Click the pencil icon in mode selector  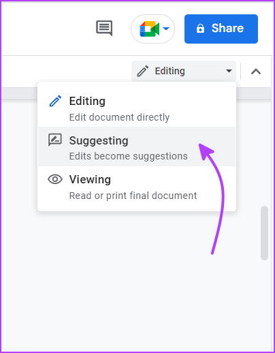[x=143, y=71]
